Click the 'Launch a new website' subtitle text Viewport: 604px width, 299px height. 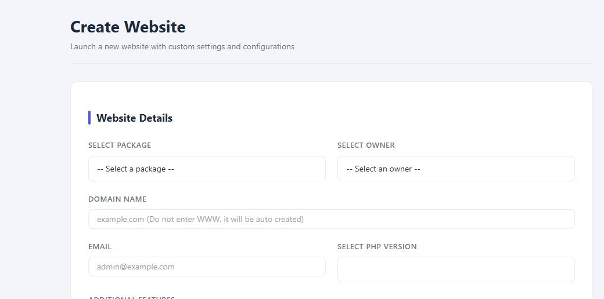tap(182, 47)
